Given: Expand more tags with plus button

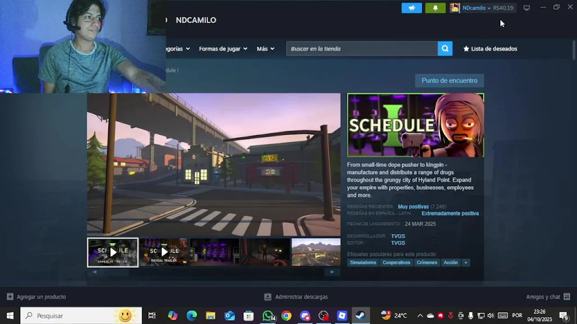Looking at the screenshot, I should (x=466, y=262).
